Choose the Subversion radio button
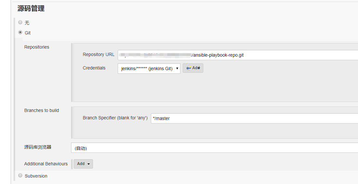The image size is (358, 184). click(20, 175)
